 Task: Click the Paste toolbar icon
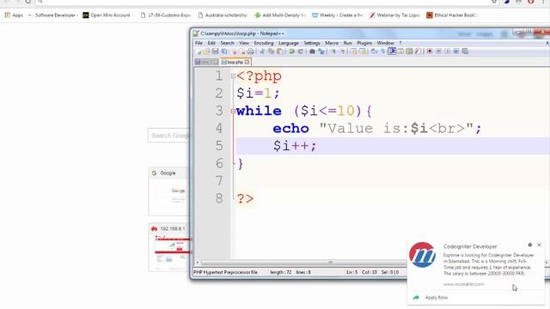[x=279, y=51]
